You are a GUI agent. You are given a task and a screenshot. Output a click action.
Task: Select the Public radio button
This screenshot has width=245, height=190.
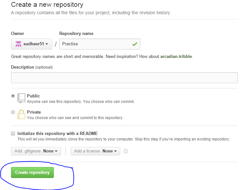click(x=13, y=96)
